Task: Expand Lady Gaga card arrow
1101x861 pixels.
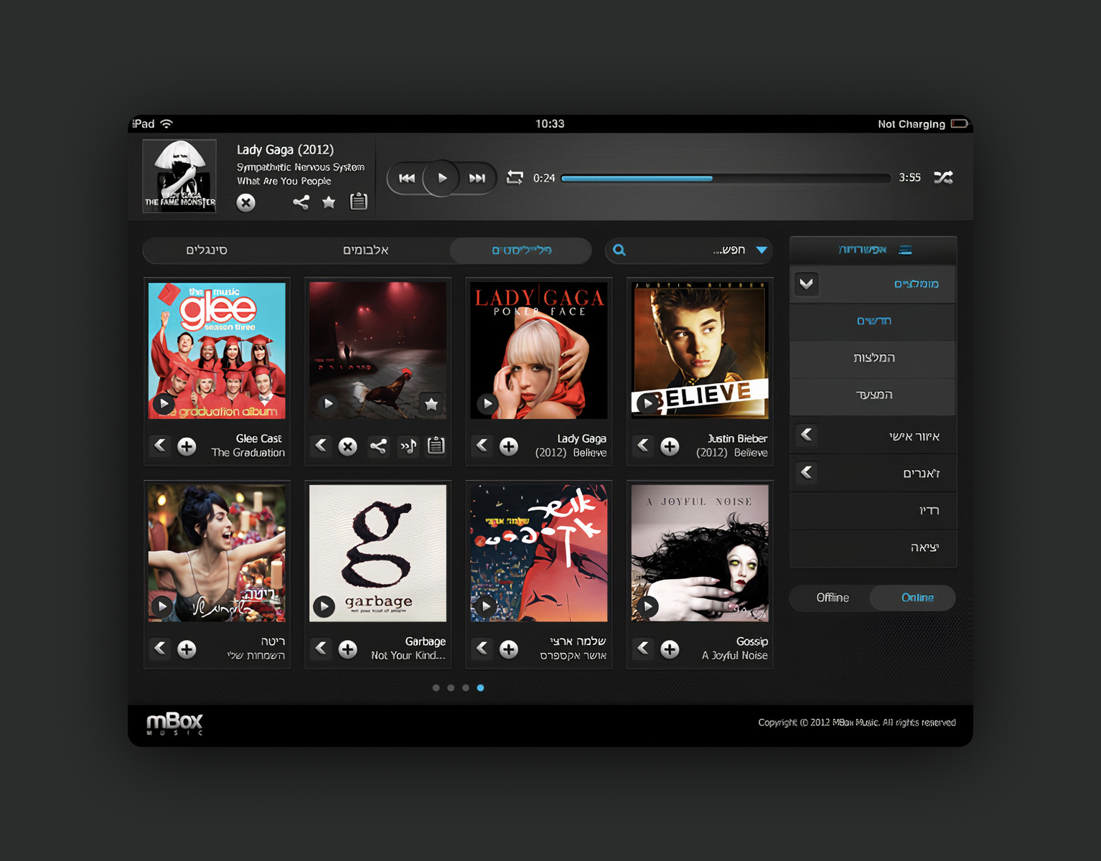Action: 482,446
